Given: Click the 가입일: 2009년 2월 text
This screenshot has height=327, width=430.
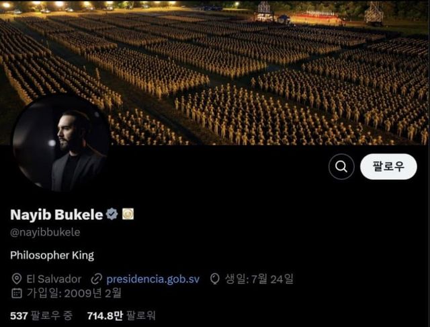Looking at the screenshot, I should coord(74,293).
